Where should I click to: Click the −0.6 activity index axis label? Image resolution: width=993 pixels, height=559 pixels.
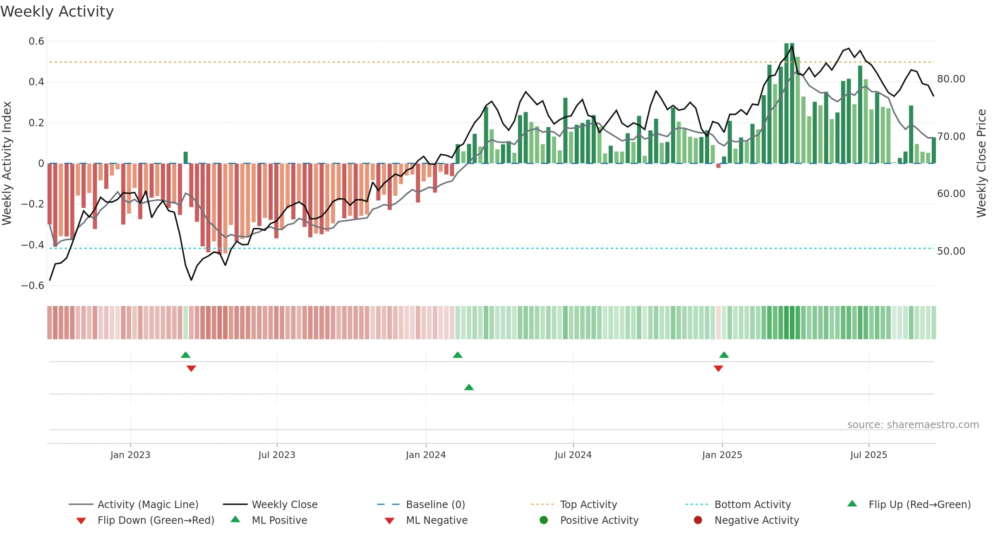pos(33,285)
